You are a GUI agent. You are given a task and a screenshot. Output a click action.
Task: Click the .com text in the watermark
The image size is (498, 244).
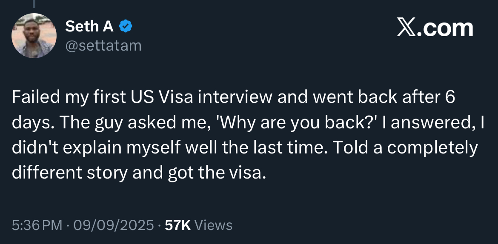[445, 28]
